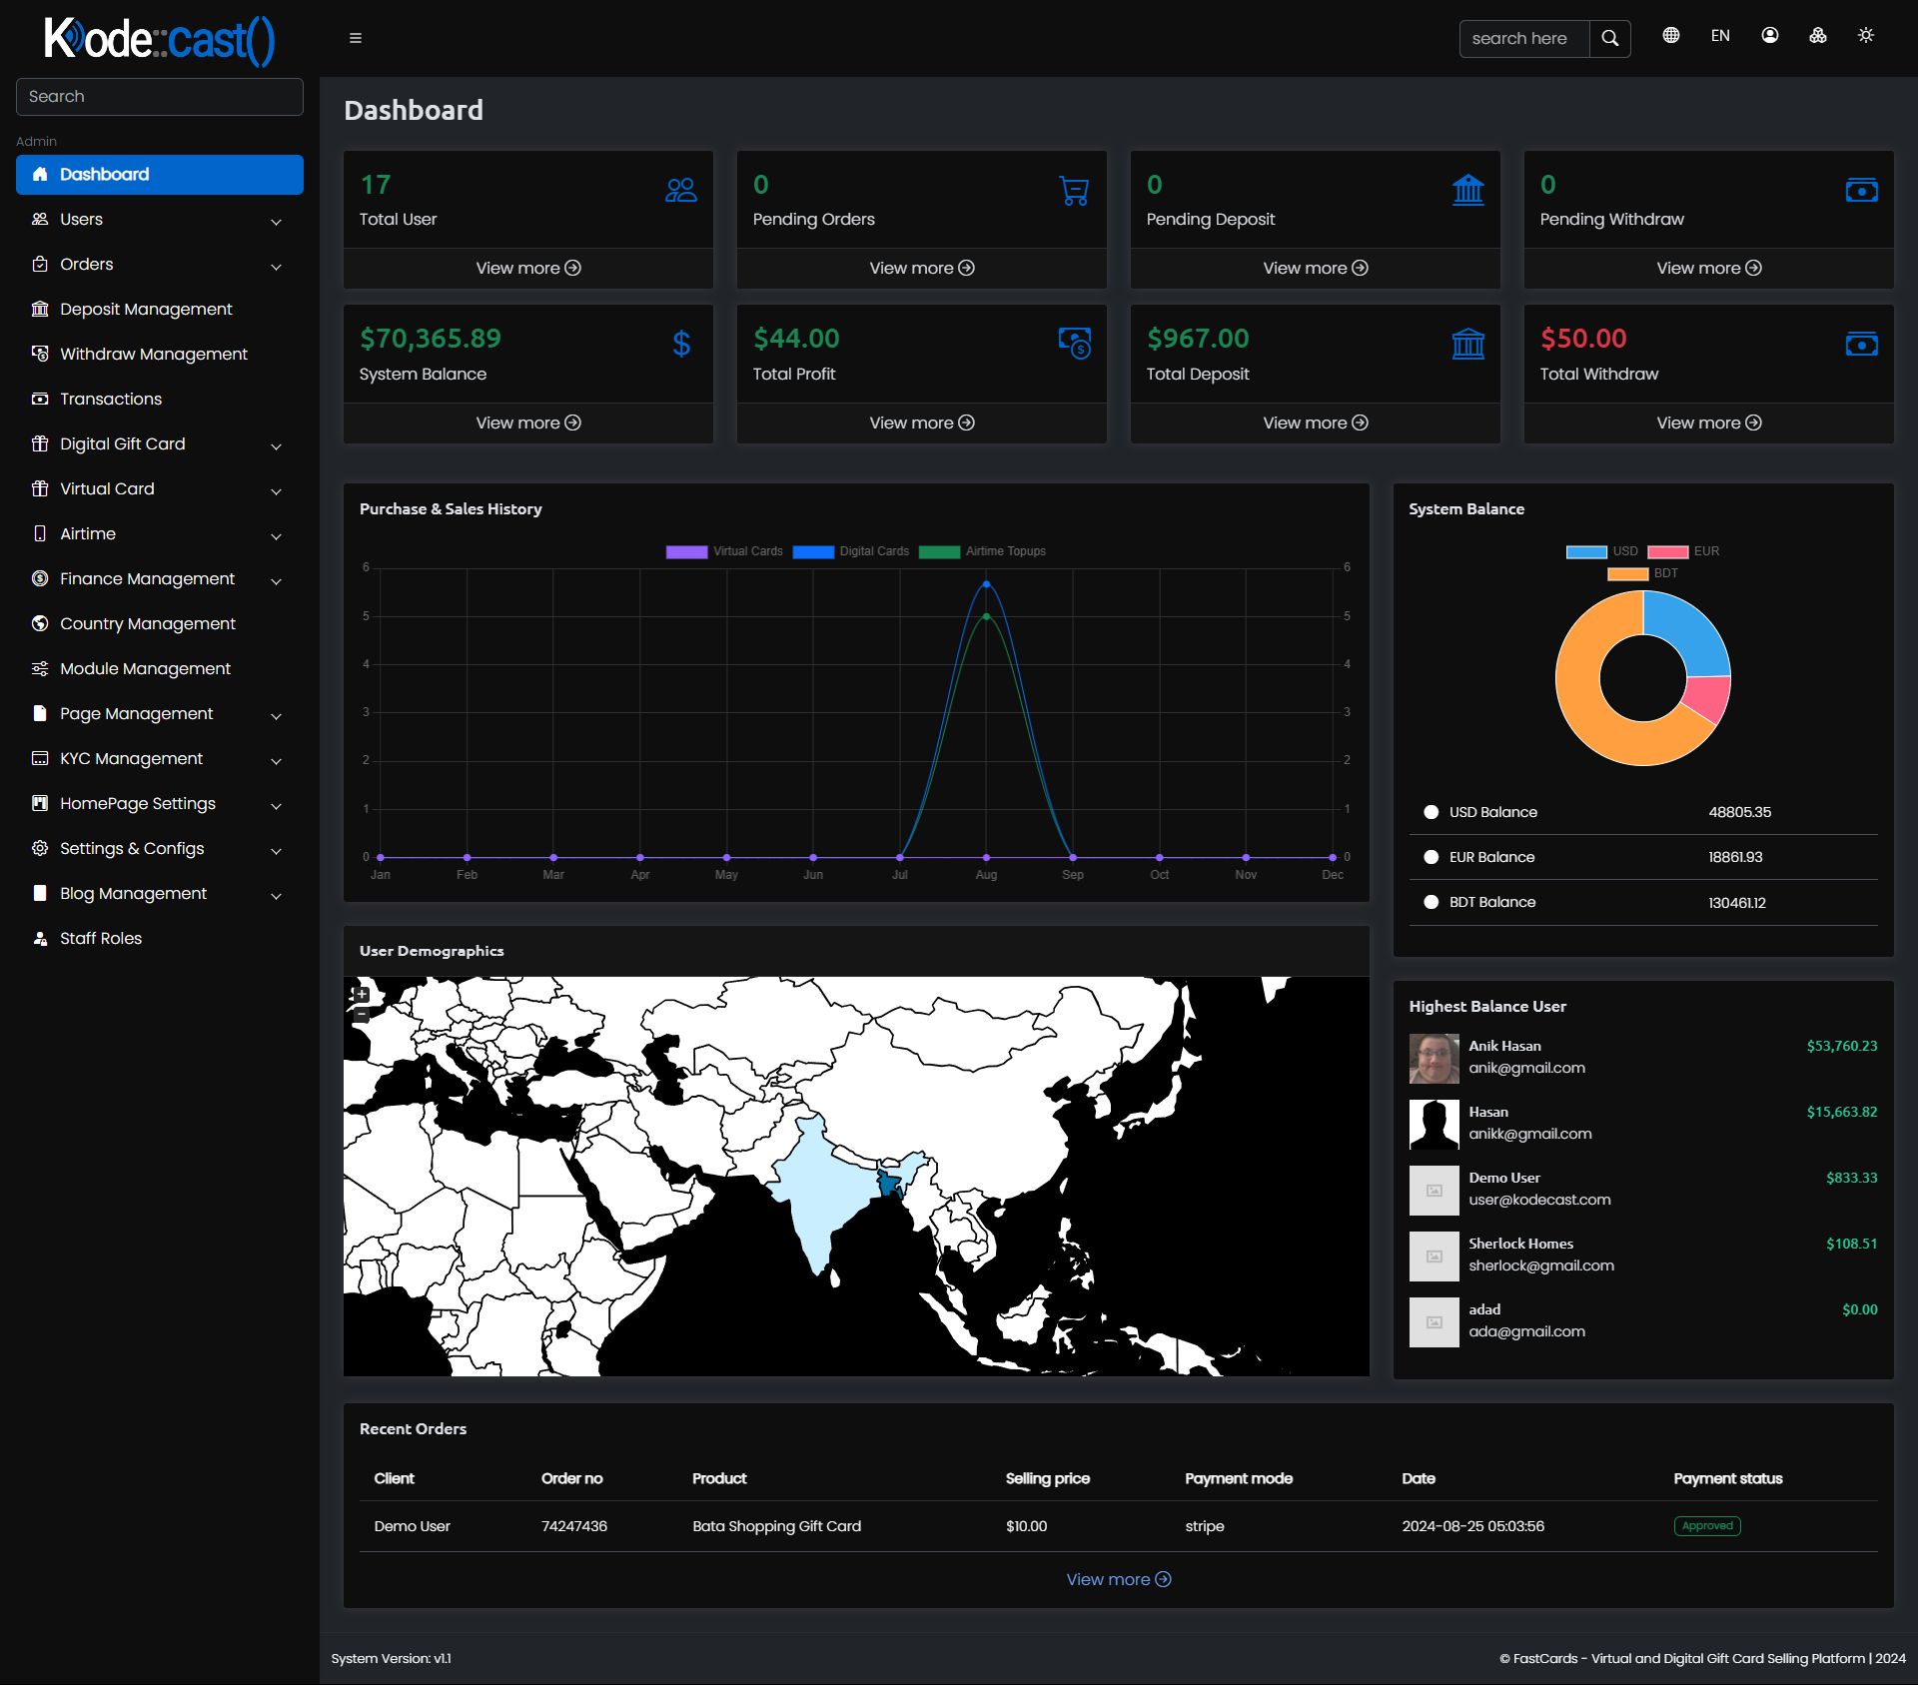The image size is (1918, 1685).
Task: Click the sidebar Search input field
Action: tap(160, 97)
